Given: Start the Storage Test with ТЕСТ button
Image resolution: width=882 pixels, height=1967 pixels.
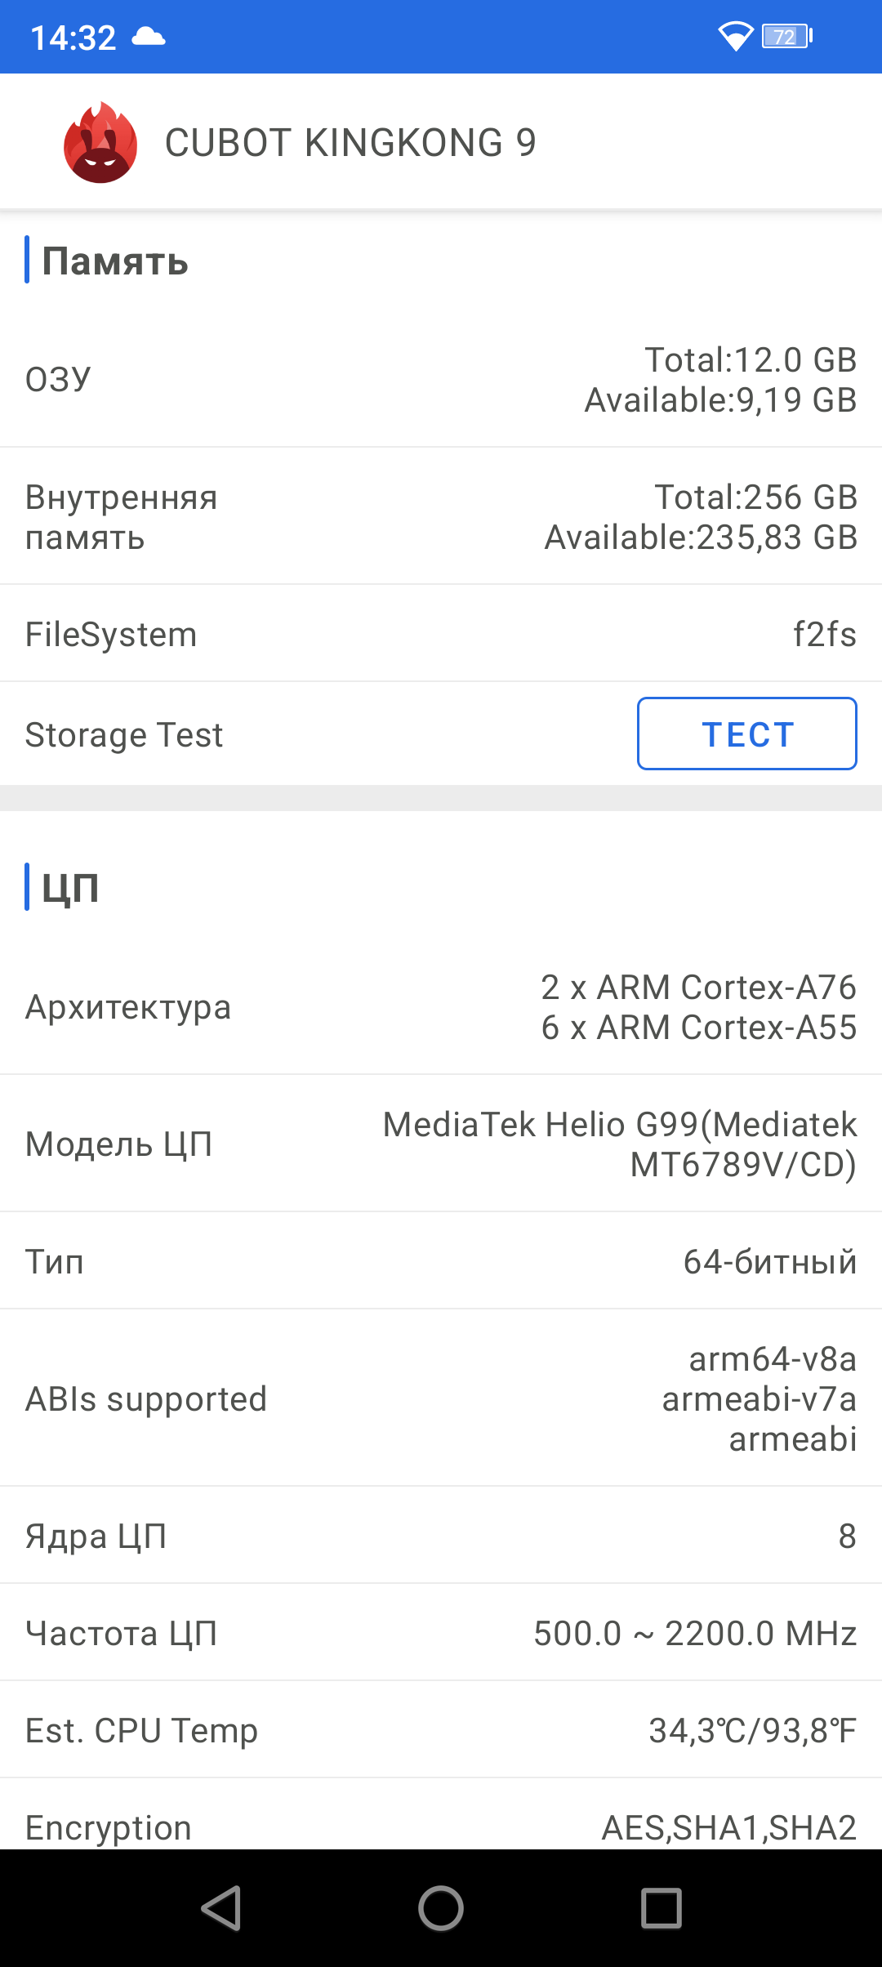Looking at the screenshot, I should click(x=746, y=734).
